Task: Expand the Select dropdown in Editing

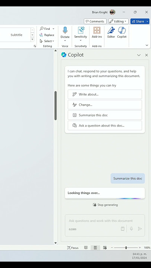Action: coord(53,41)
